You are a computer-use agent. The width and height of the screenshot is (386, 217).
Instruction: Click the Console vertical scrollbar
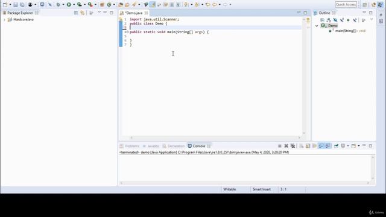pyautogui.click(x=373, y=168)
